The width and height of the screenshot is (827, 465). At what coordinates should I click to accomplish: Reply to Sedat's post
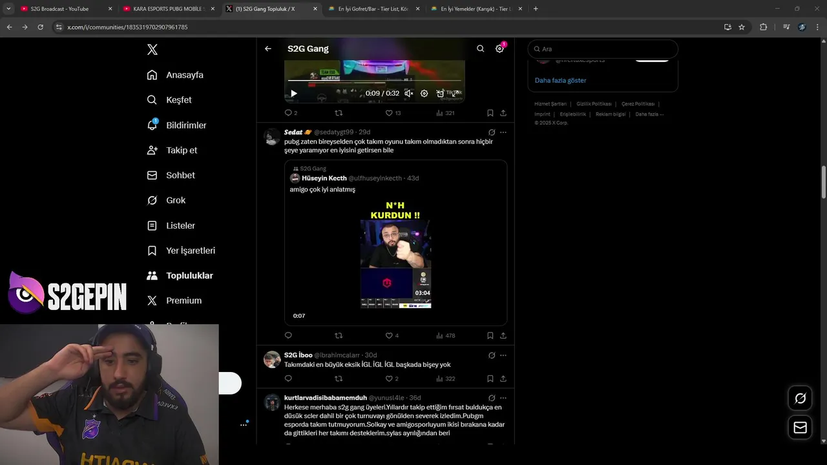(x=288, y=336)
